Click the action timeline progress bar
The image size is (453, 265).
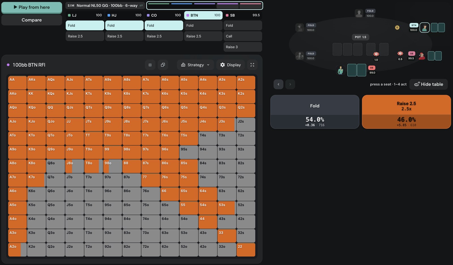pos(204,5)
